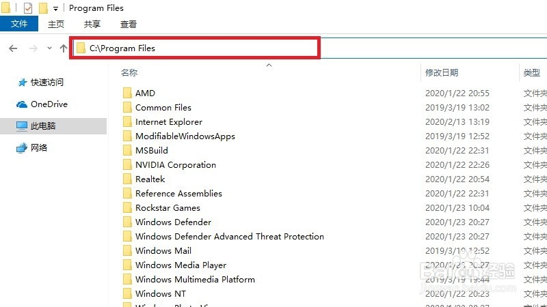
Task: Sort by the 名称 column header
Action: click(x=129, y=73)
